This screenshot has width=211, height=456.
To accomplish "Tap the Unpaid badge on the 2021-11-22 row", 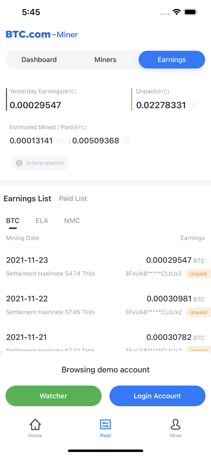I will click(198, 312).
